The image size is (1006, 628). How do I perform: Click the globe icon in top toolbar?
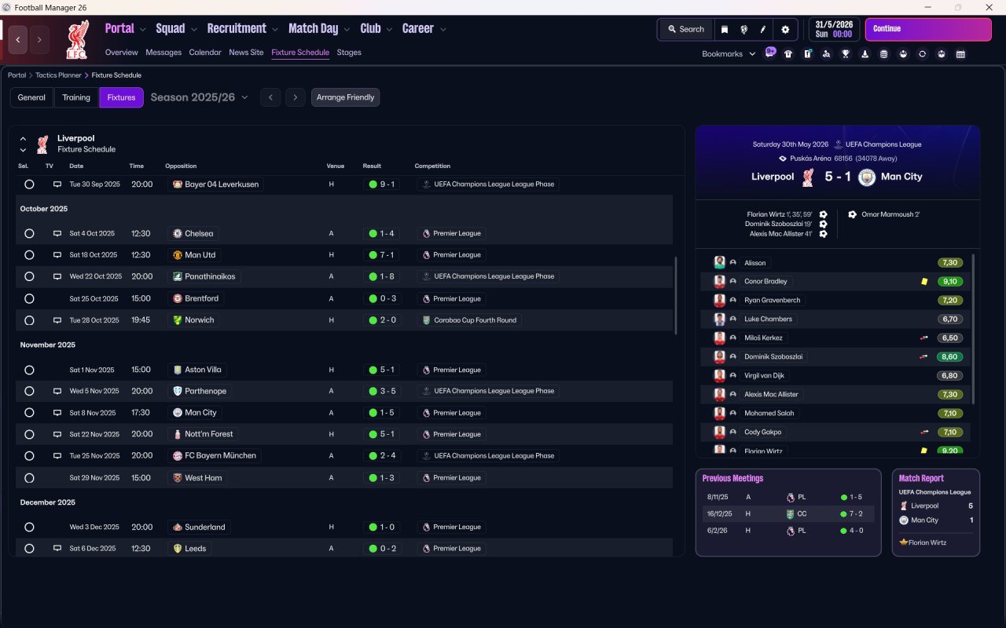click(743, 30)
